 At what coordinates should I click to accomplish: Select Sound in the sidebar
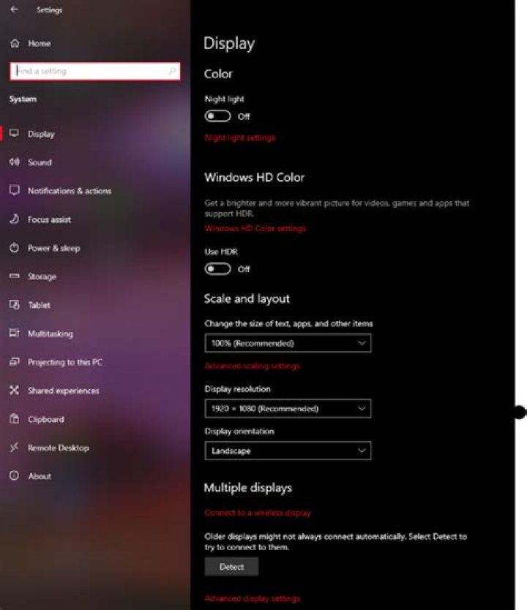point(40,162)
